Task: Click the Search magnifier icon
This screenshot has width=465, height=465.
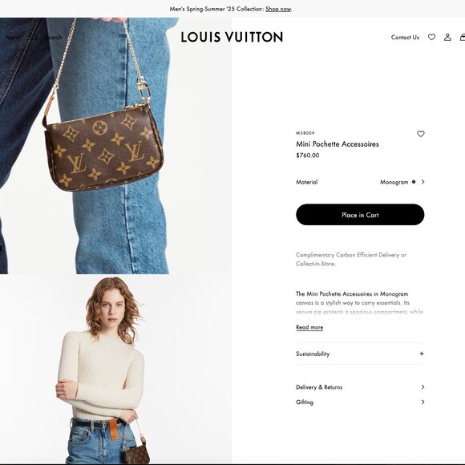Action: pos(34,38)
